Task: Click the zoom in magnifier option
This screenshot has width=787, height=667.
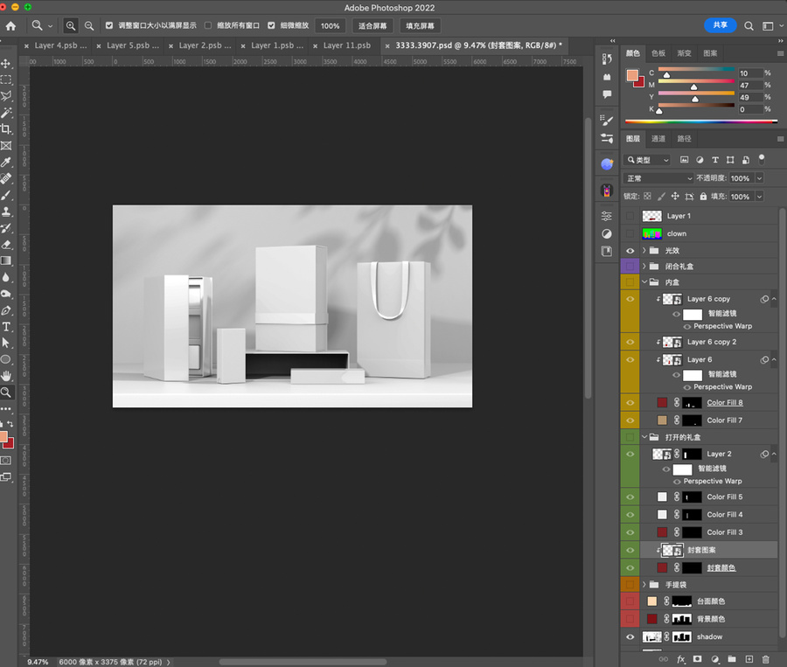Action: tap(71, 25)
